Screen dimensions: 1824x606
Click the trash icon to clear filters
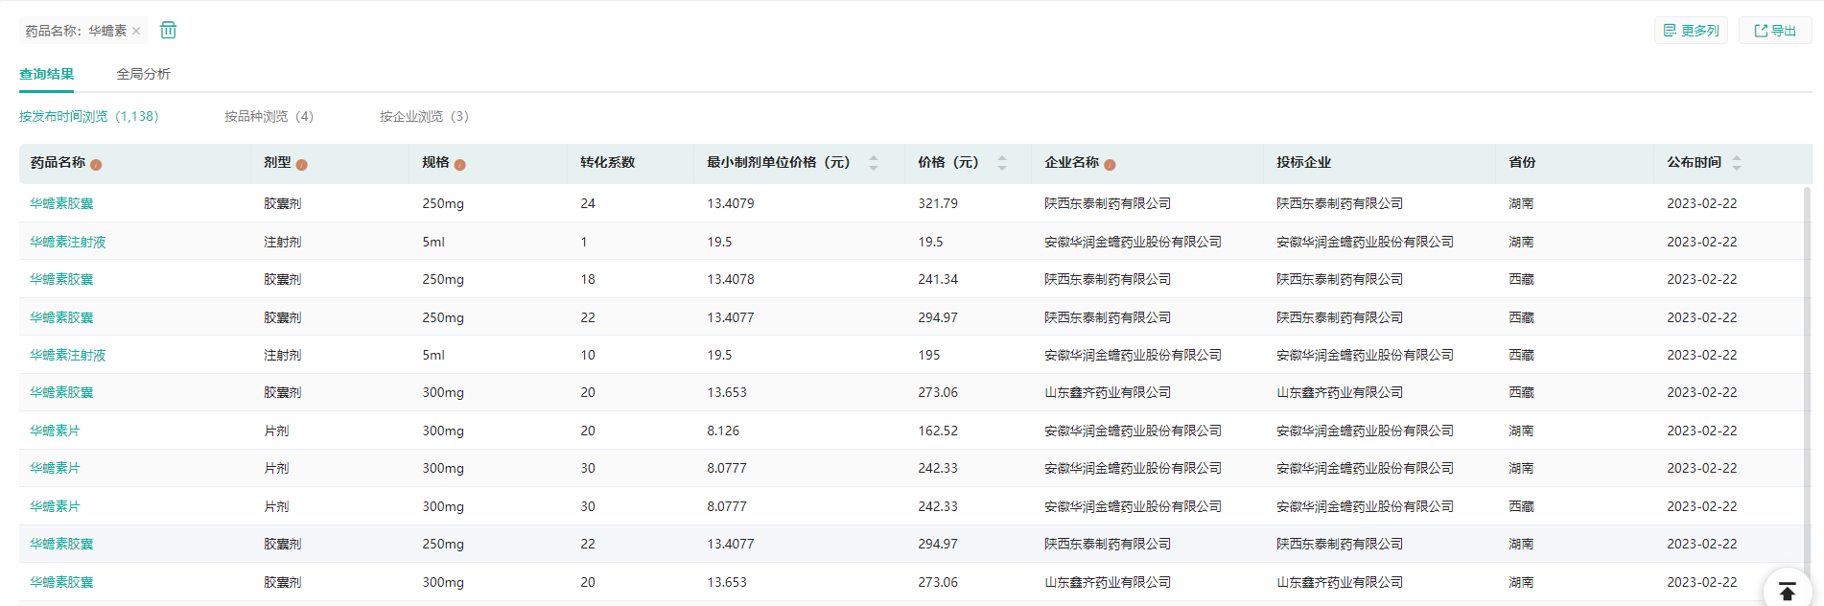point(168,31)
